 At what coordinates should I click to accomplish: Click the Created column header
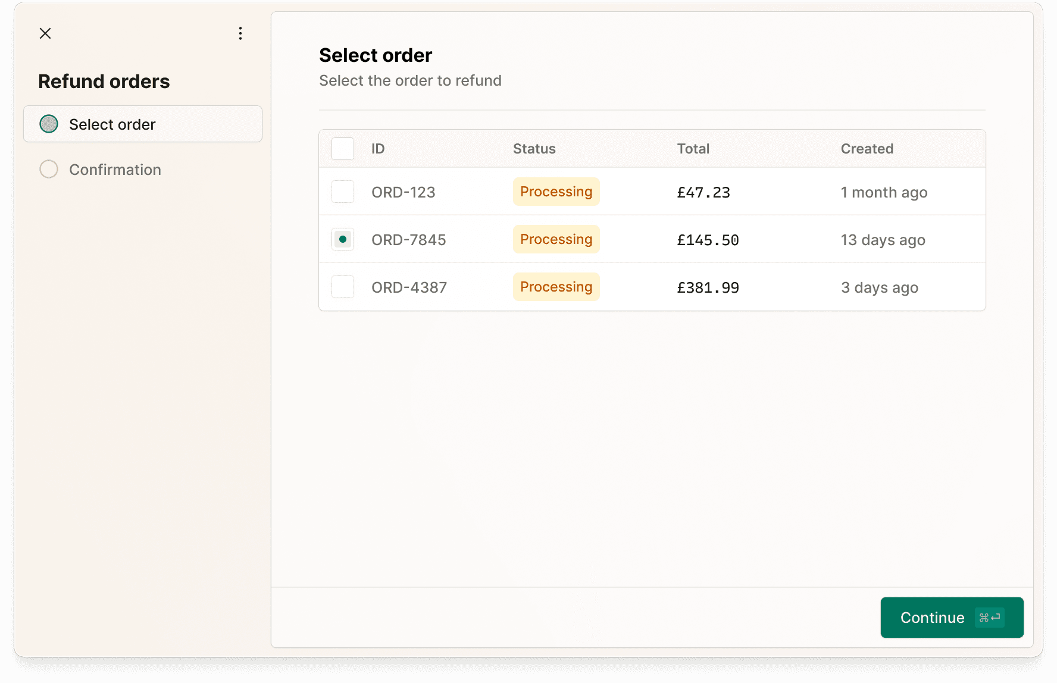(x=867, y=149)
